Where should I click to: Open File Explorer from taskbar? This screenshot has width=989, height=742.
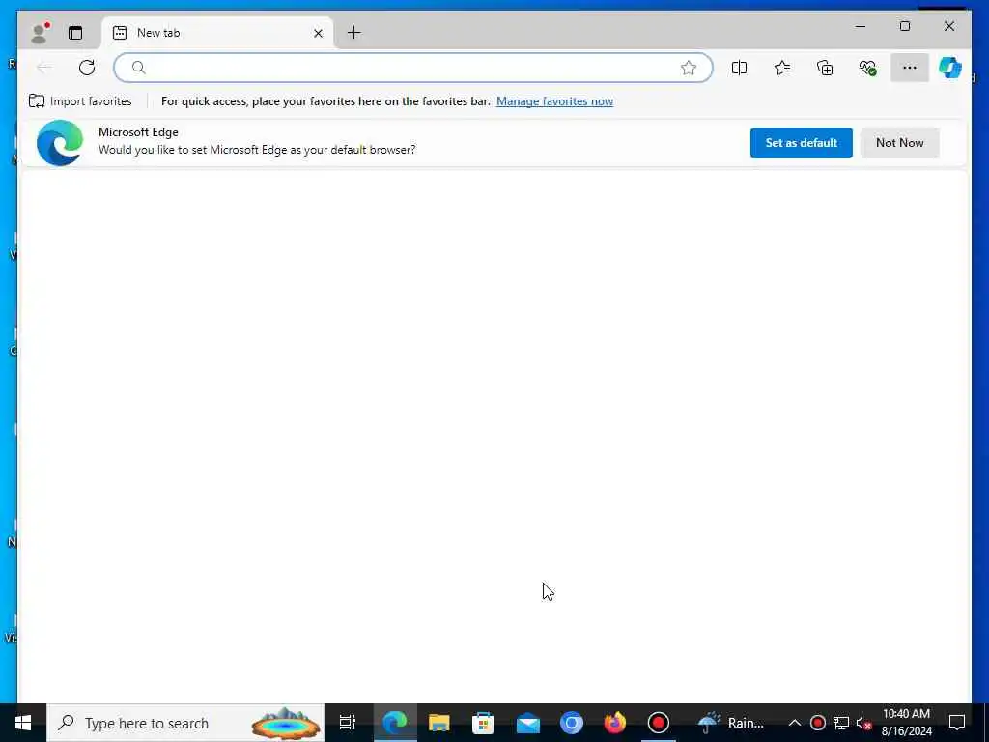click(x=439, y=723)
